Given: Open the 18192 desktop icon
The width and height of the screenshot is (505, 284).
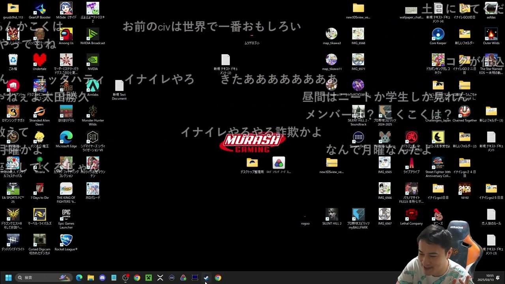Looking at the screenshot, I should click(x=465, y=189).
